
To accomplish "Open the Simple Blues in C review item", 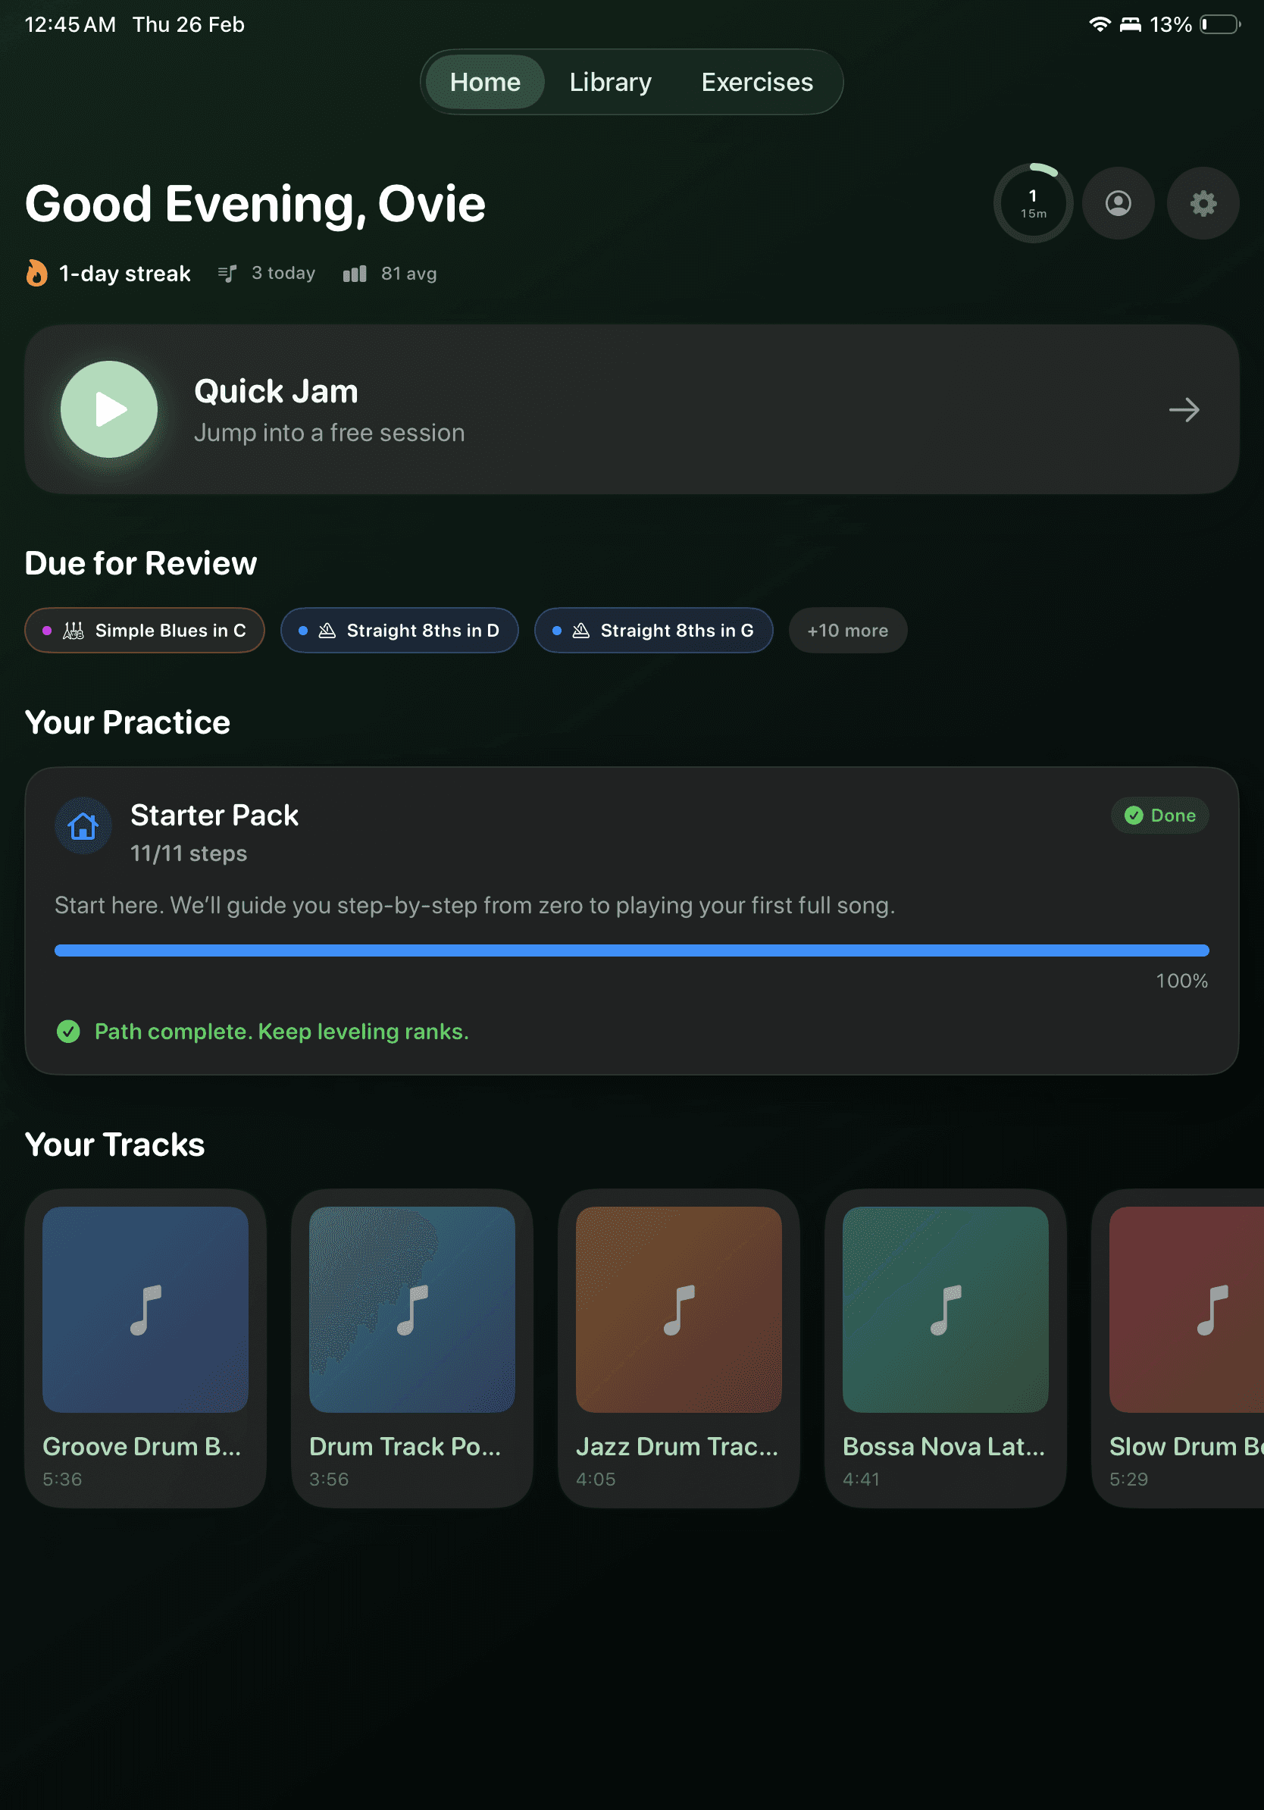I will tap(144, 630).
